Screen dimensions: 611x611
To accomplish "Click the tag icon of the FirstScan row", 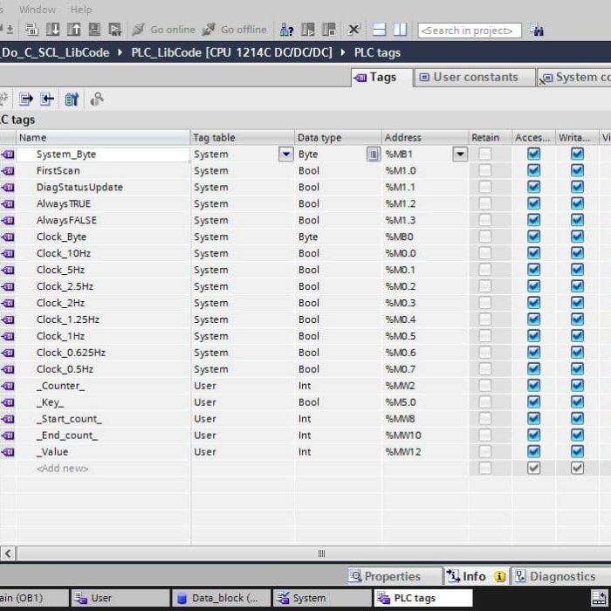I will 8,171.
